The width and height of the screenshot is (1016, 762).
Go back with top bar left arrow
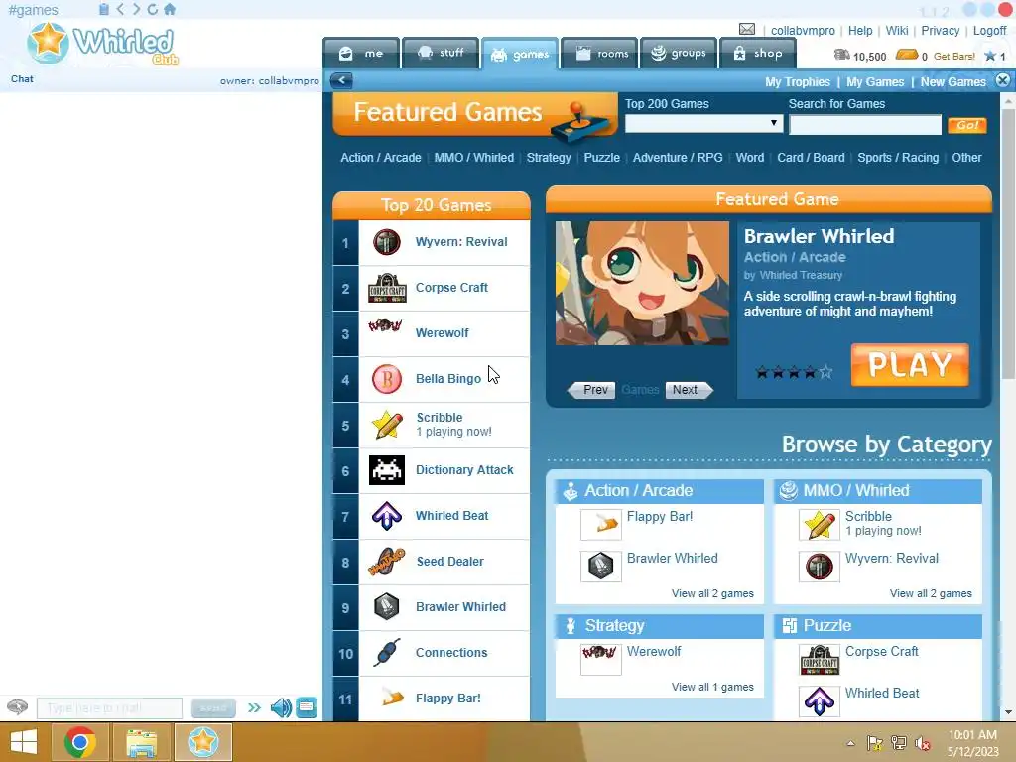click(x=120, y=9)
